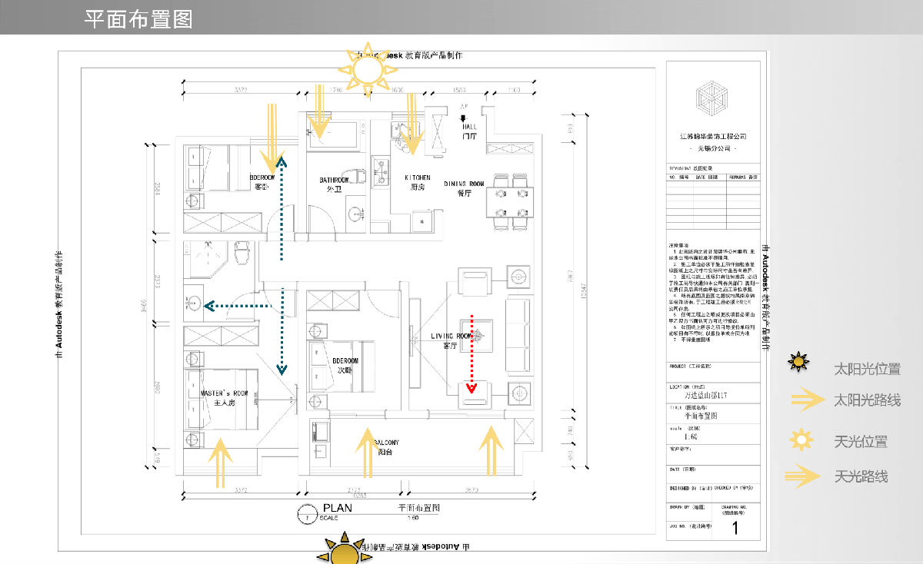Click the drawing number 1 in title block
The image size is (923, 564).
735,528
